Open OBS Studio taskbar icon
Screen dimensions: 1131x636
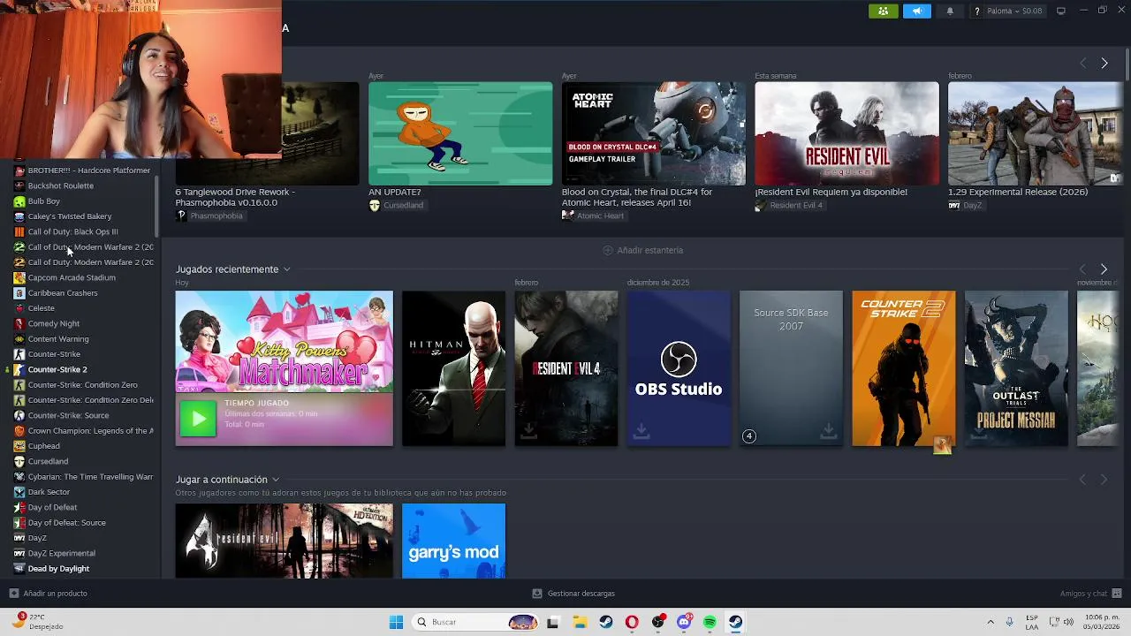pyautogui.click(x=657, y=622)
